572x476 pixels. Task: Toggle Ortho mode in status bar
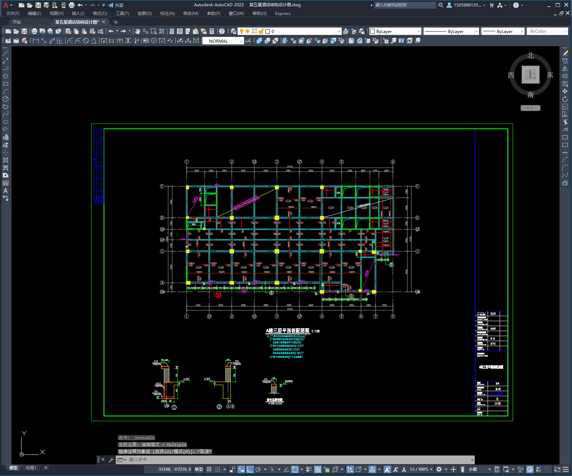(x=250, y=469)
